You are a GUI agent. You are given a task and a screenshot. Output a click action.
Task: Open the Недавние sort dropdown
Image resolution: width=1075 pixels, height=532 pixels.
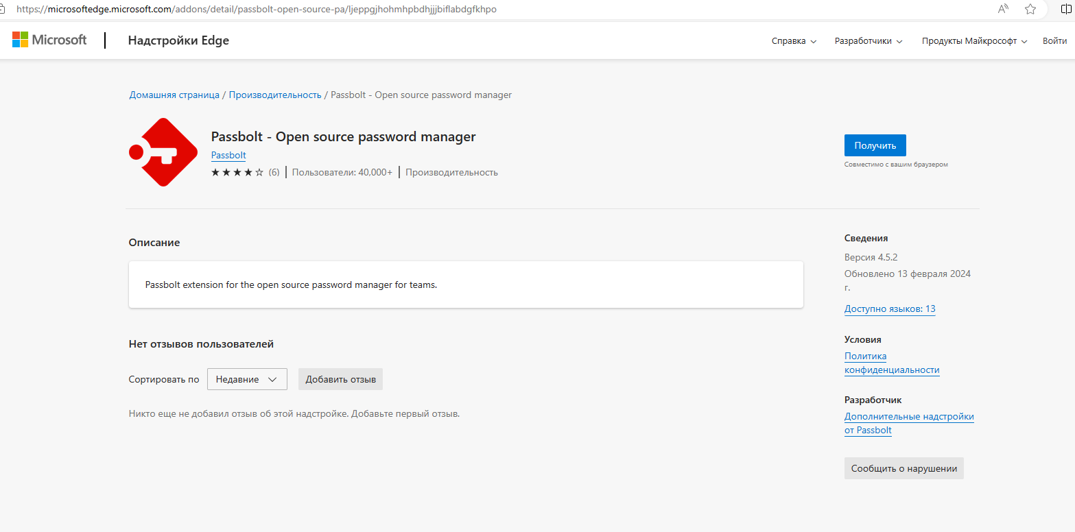click(247, 379)
